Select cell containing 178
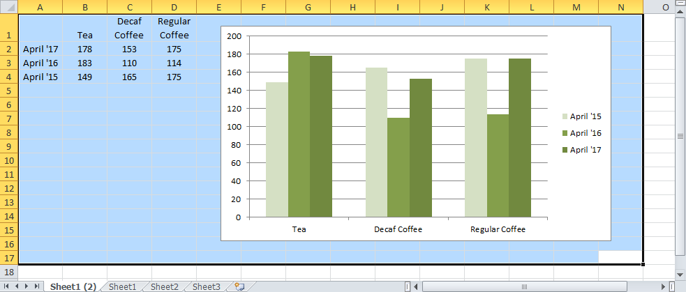Screen dimensions: 686x292 [x=85, y=49]
